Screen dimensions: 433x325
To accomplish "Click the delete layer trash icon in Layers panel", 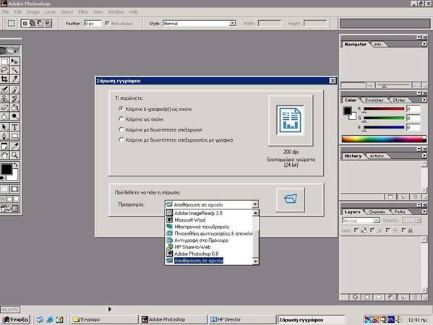I will pos(416,297).
